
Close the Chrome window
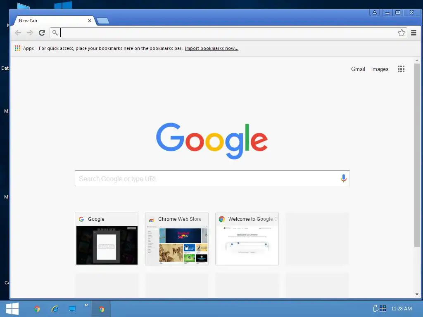tap(411, 12)
